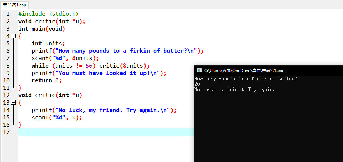This screenshot has height=162, width=343.
Task: Click the return 0 statement
Action: click(47, 80)
